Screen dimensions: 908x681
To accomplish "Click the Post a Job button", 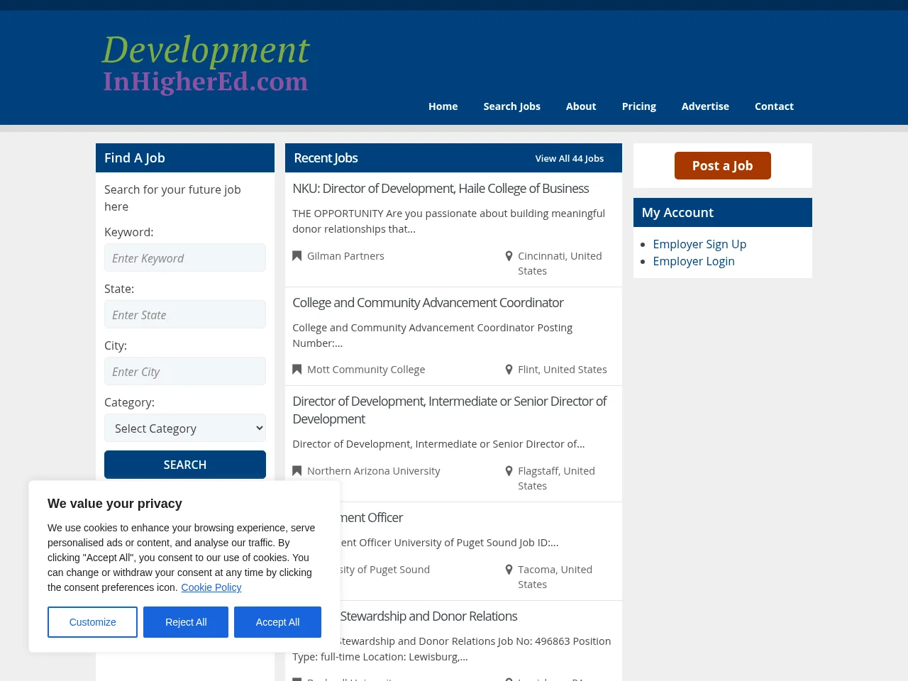I will [723, 165].
